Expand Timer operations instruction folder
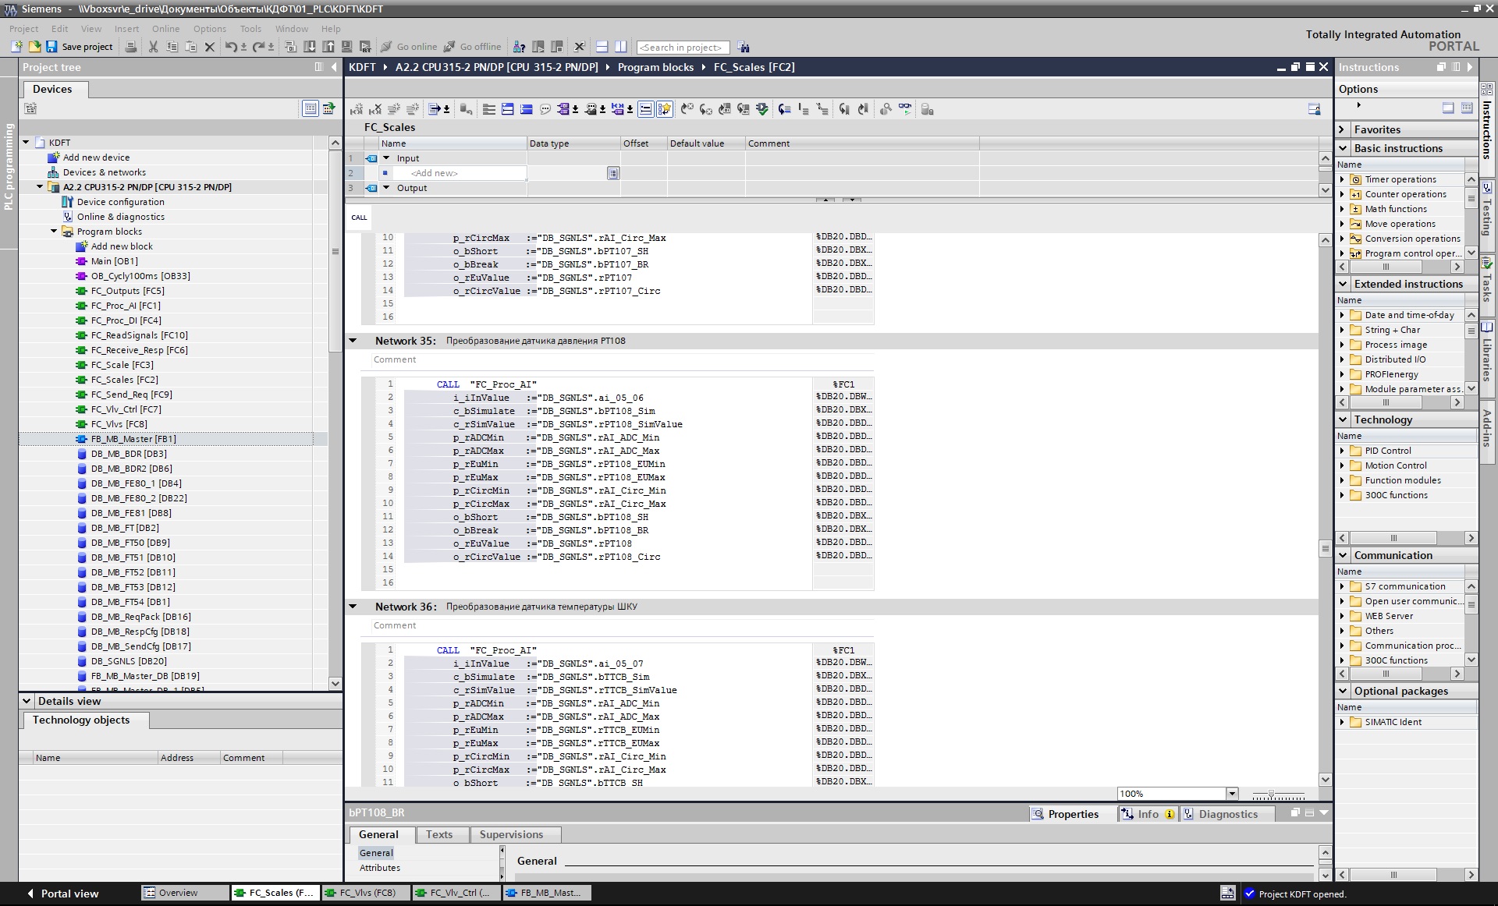1498x906 pixels. [x=1342, y=179]
